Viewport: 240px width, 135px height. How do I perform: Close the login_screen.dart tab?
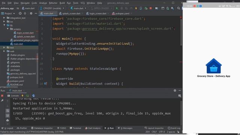click(108, 13)
